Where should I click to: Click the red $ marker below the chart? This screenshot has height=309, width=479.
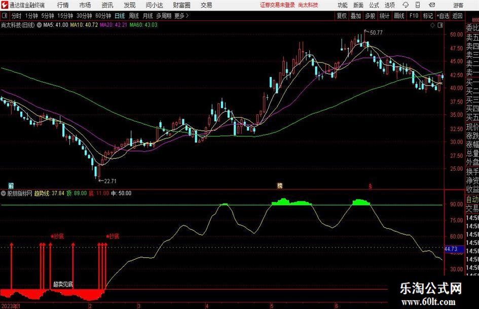(x=370, y=186)
